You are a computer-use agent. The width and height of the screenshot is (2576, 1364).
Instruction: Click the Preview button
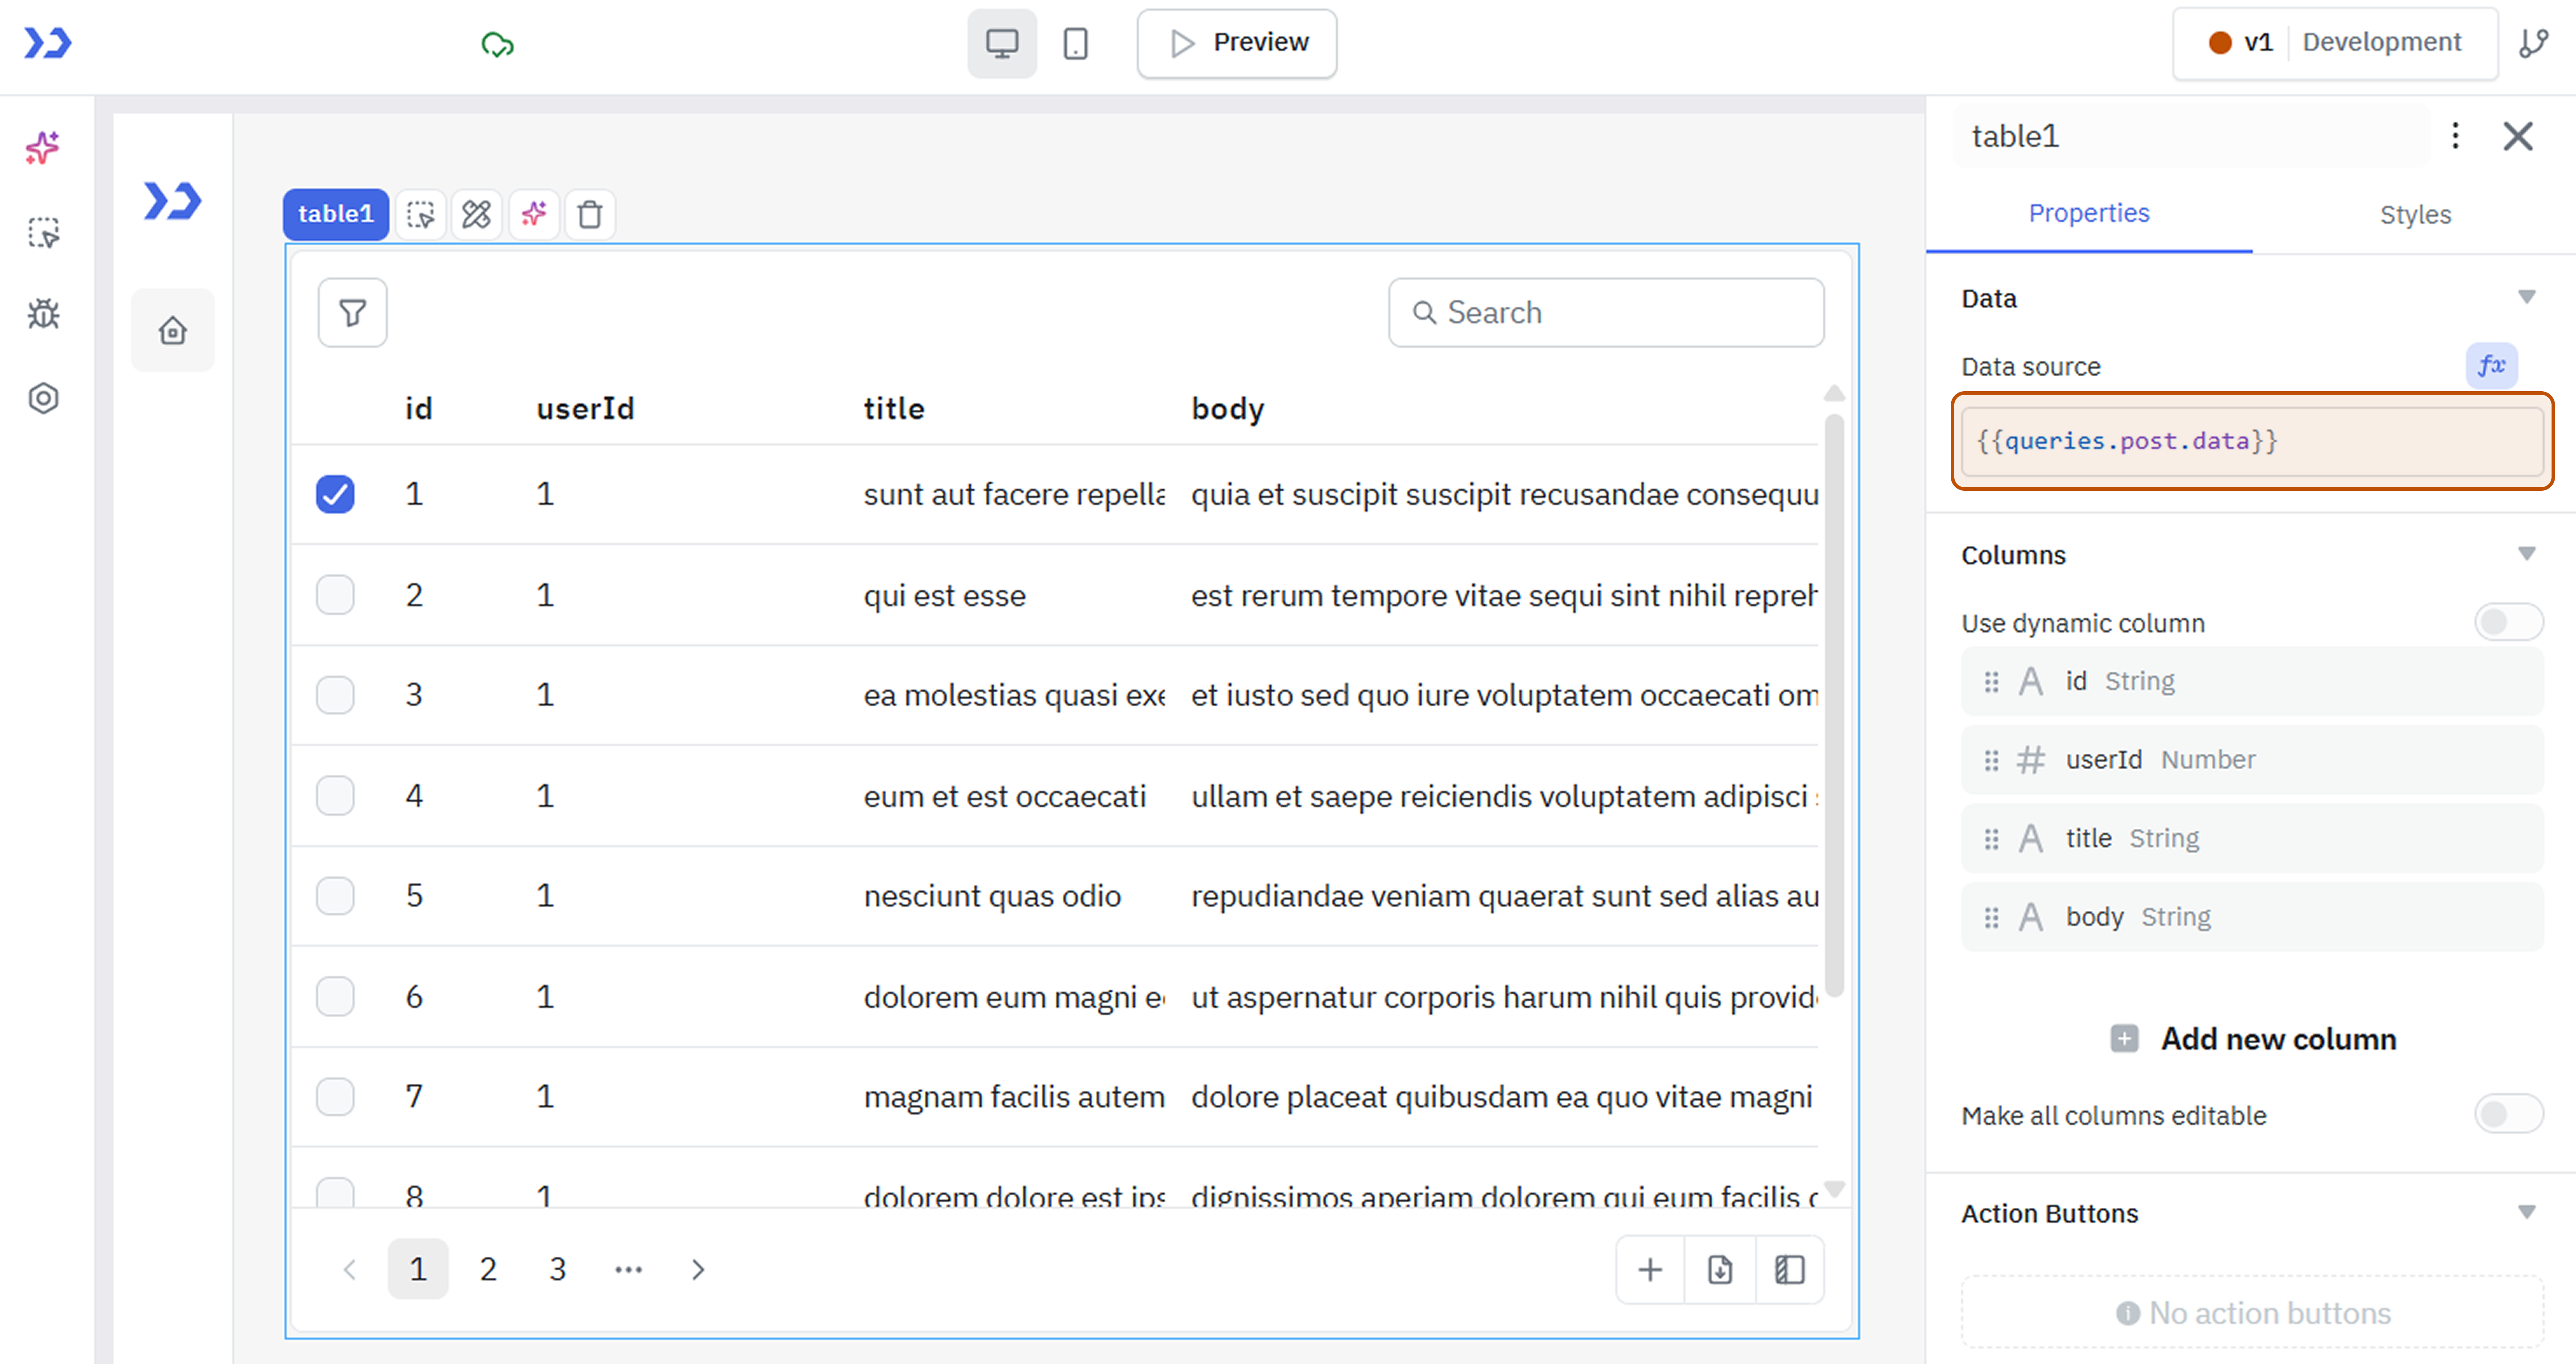pyautogui.click(x=1237, y=43)
